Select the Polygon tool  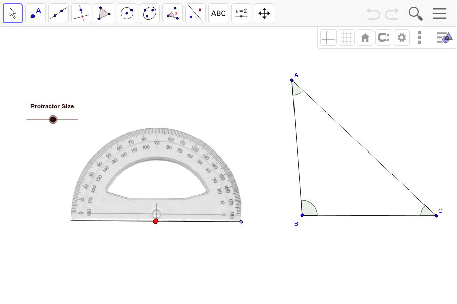[104, 13]
